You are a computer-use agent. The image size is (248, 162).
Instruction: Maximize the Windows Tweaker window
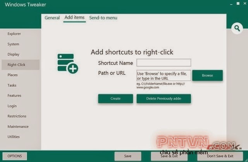pos(238,3)
